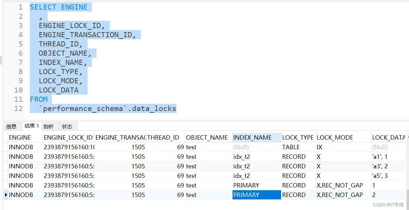Click the OBJECT_NAME column header
Image resolution: width=409 pixels, height=210 pixels.
tap(208, 137)
